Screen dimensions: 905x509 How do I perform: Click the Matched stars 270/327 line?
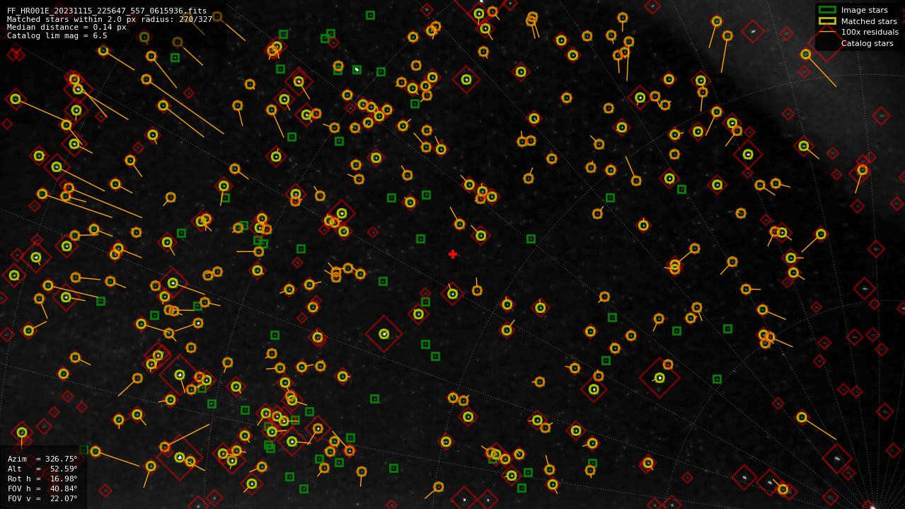point(110,19)
